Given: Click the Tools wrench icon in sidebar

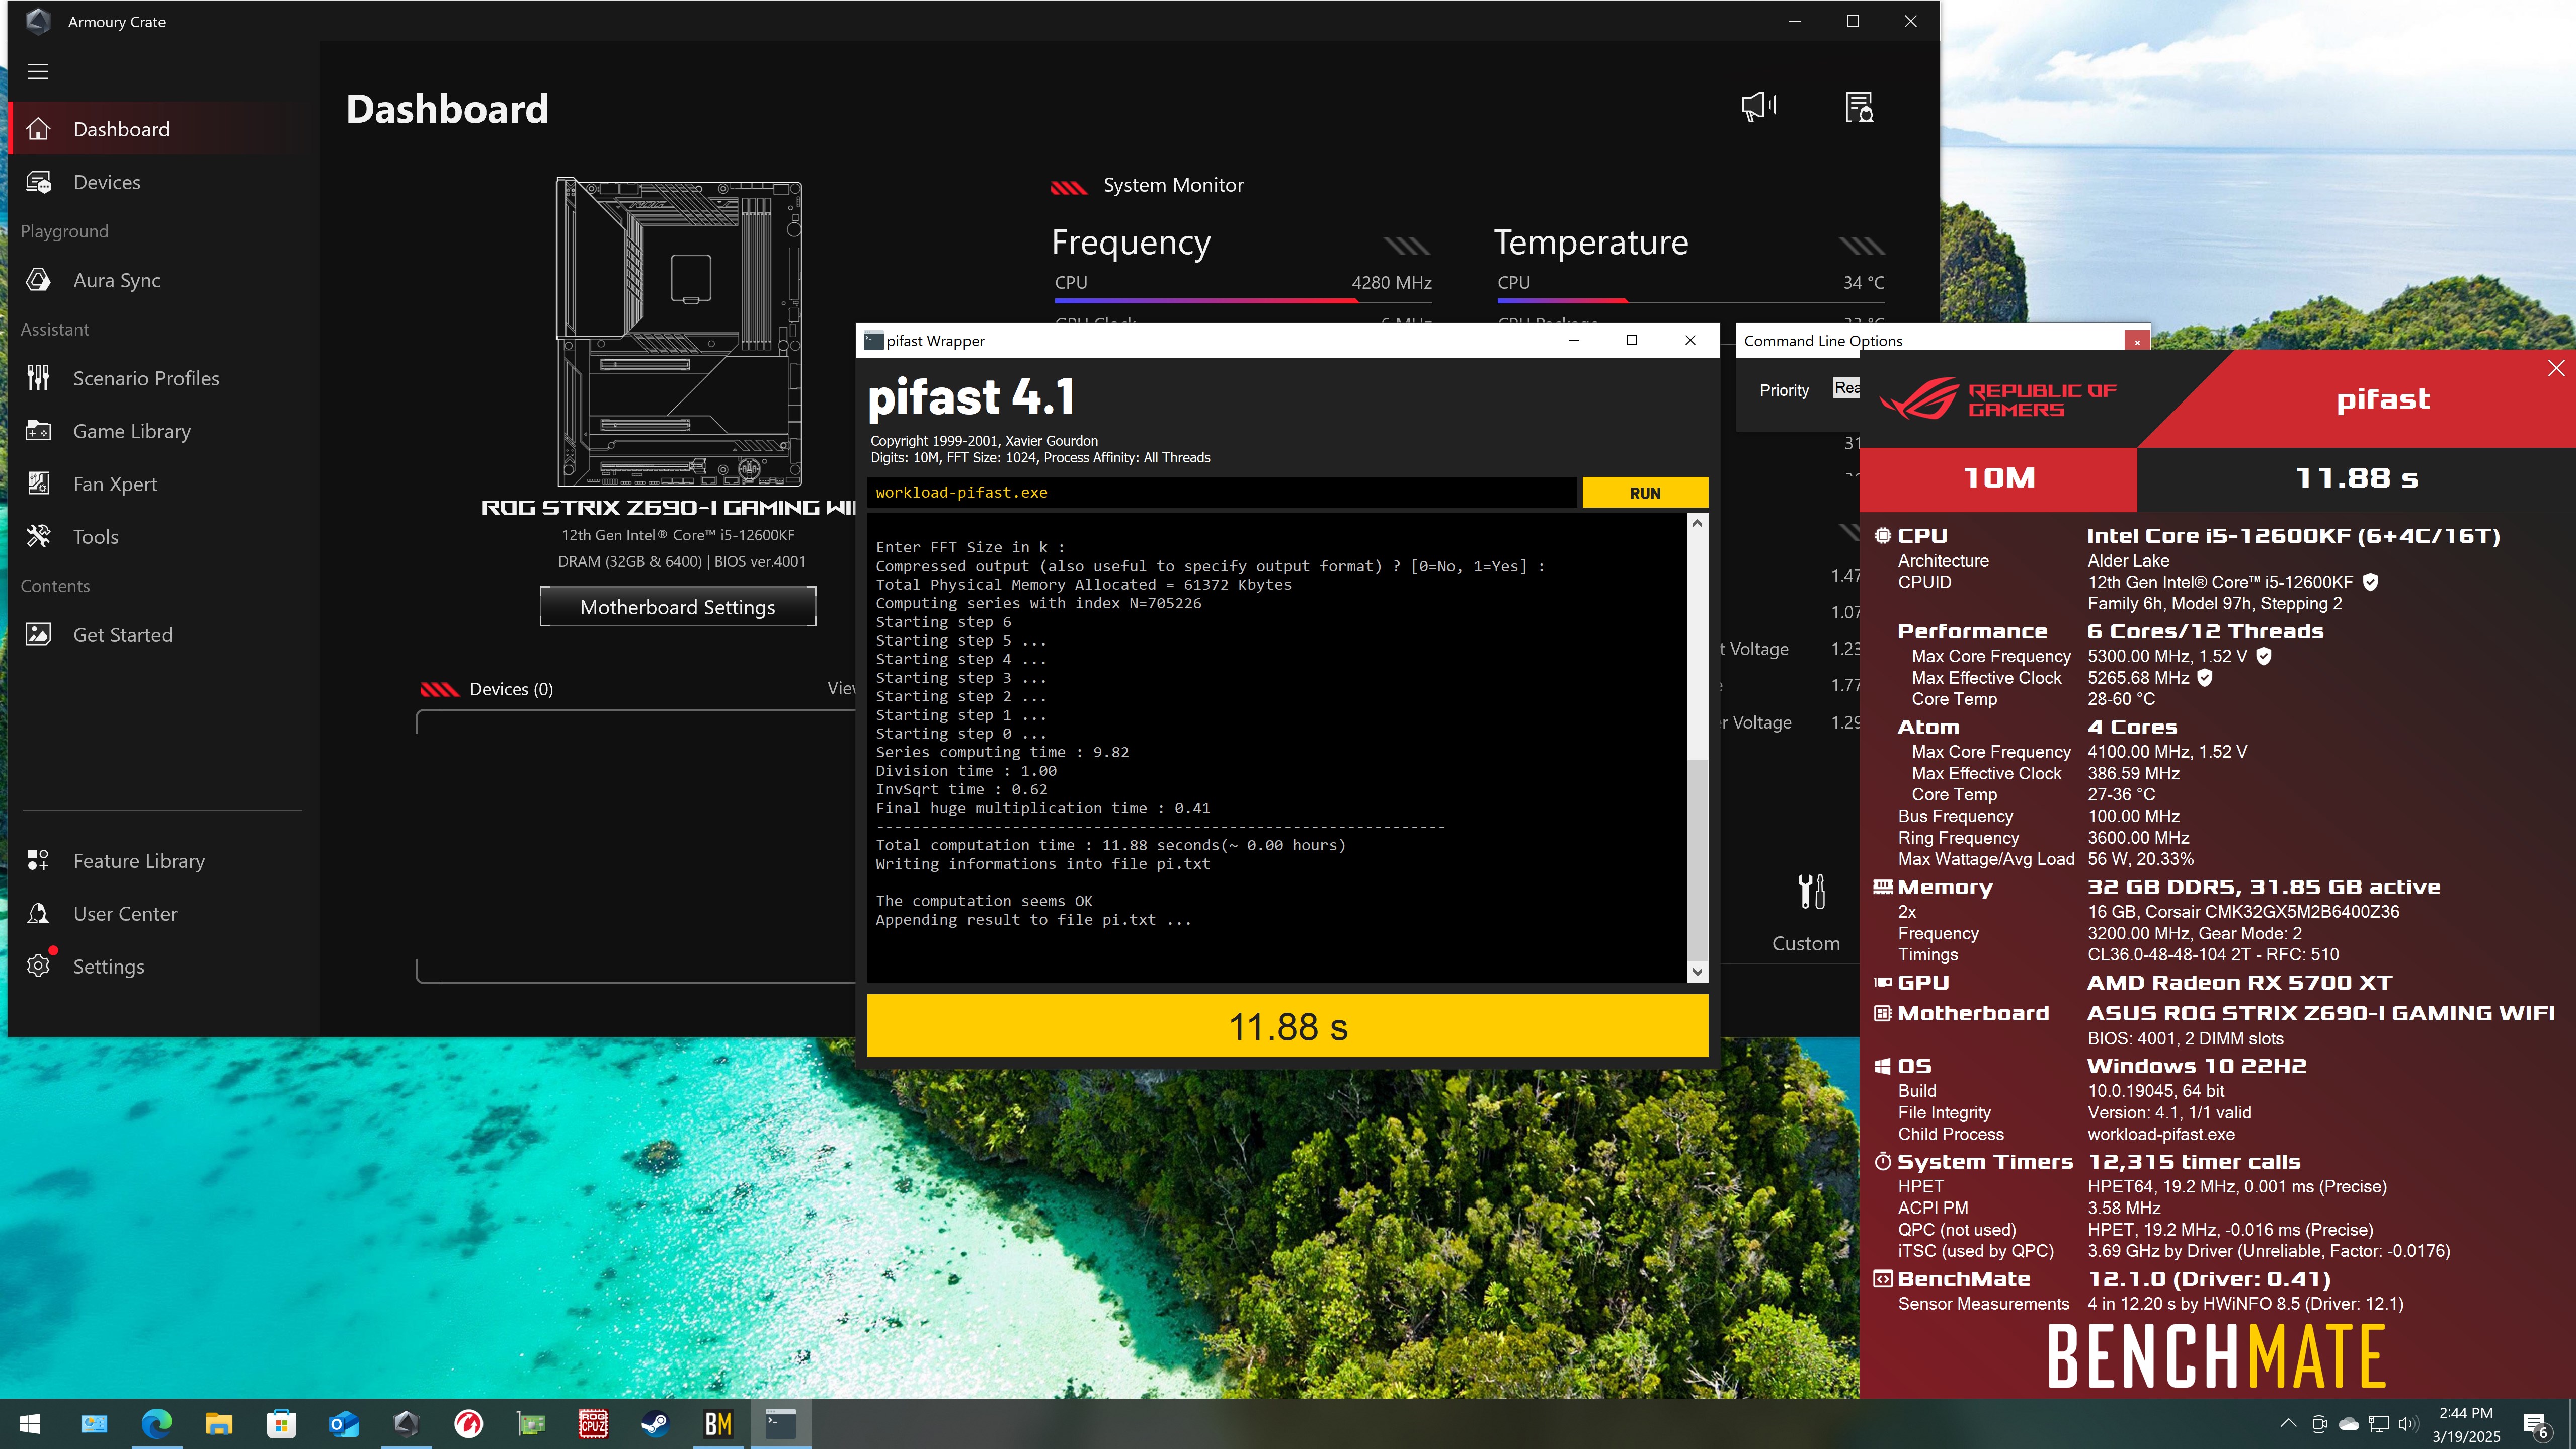Looking at the screenshot, I should pos(38,536).
